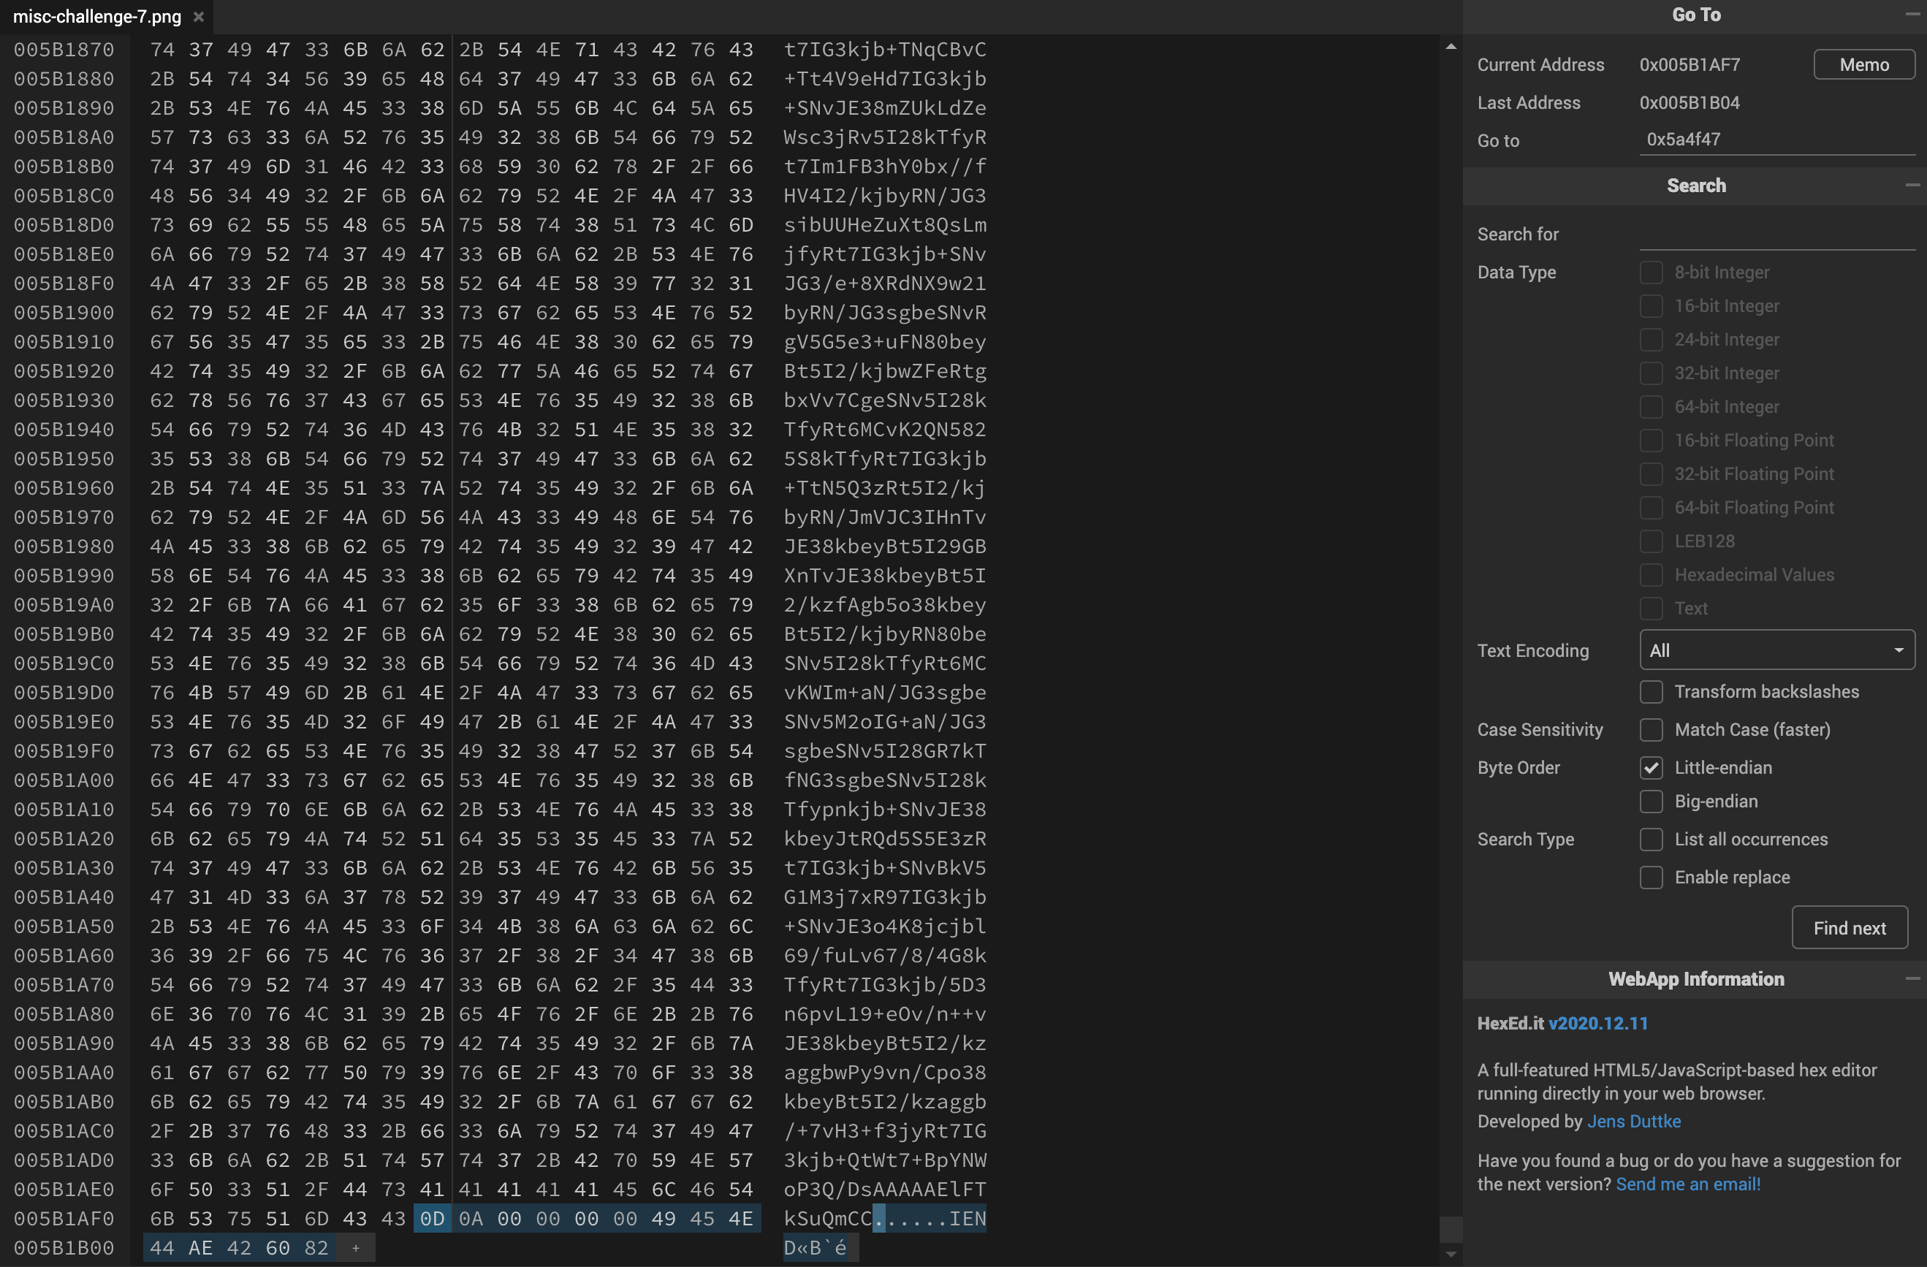
Task: Collapse the WebApp Information section
Action: click(1912, 979)
